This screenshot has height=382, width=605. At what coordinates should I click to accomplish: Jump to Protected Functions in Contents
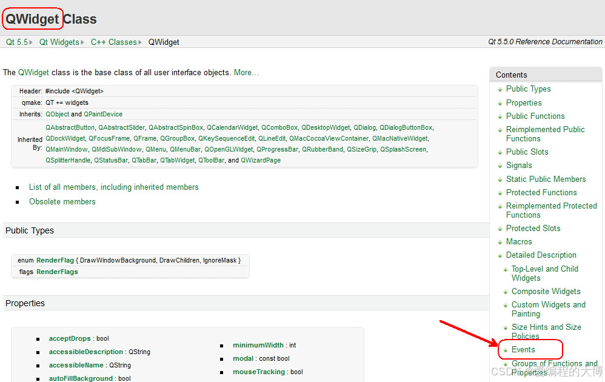click(x=541, y=193)
